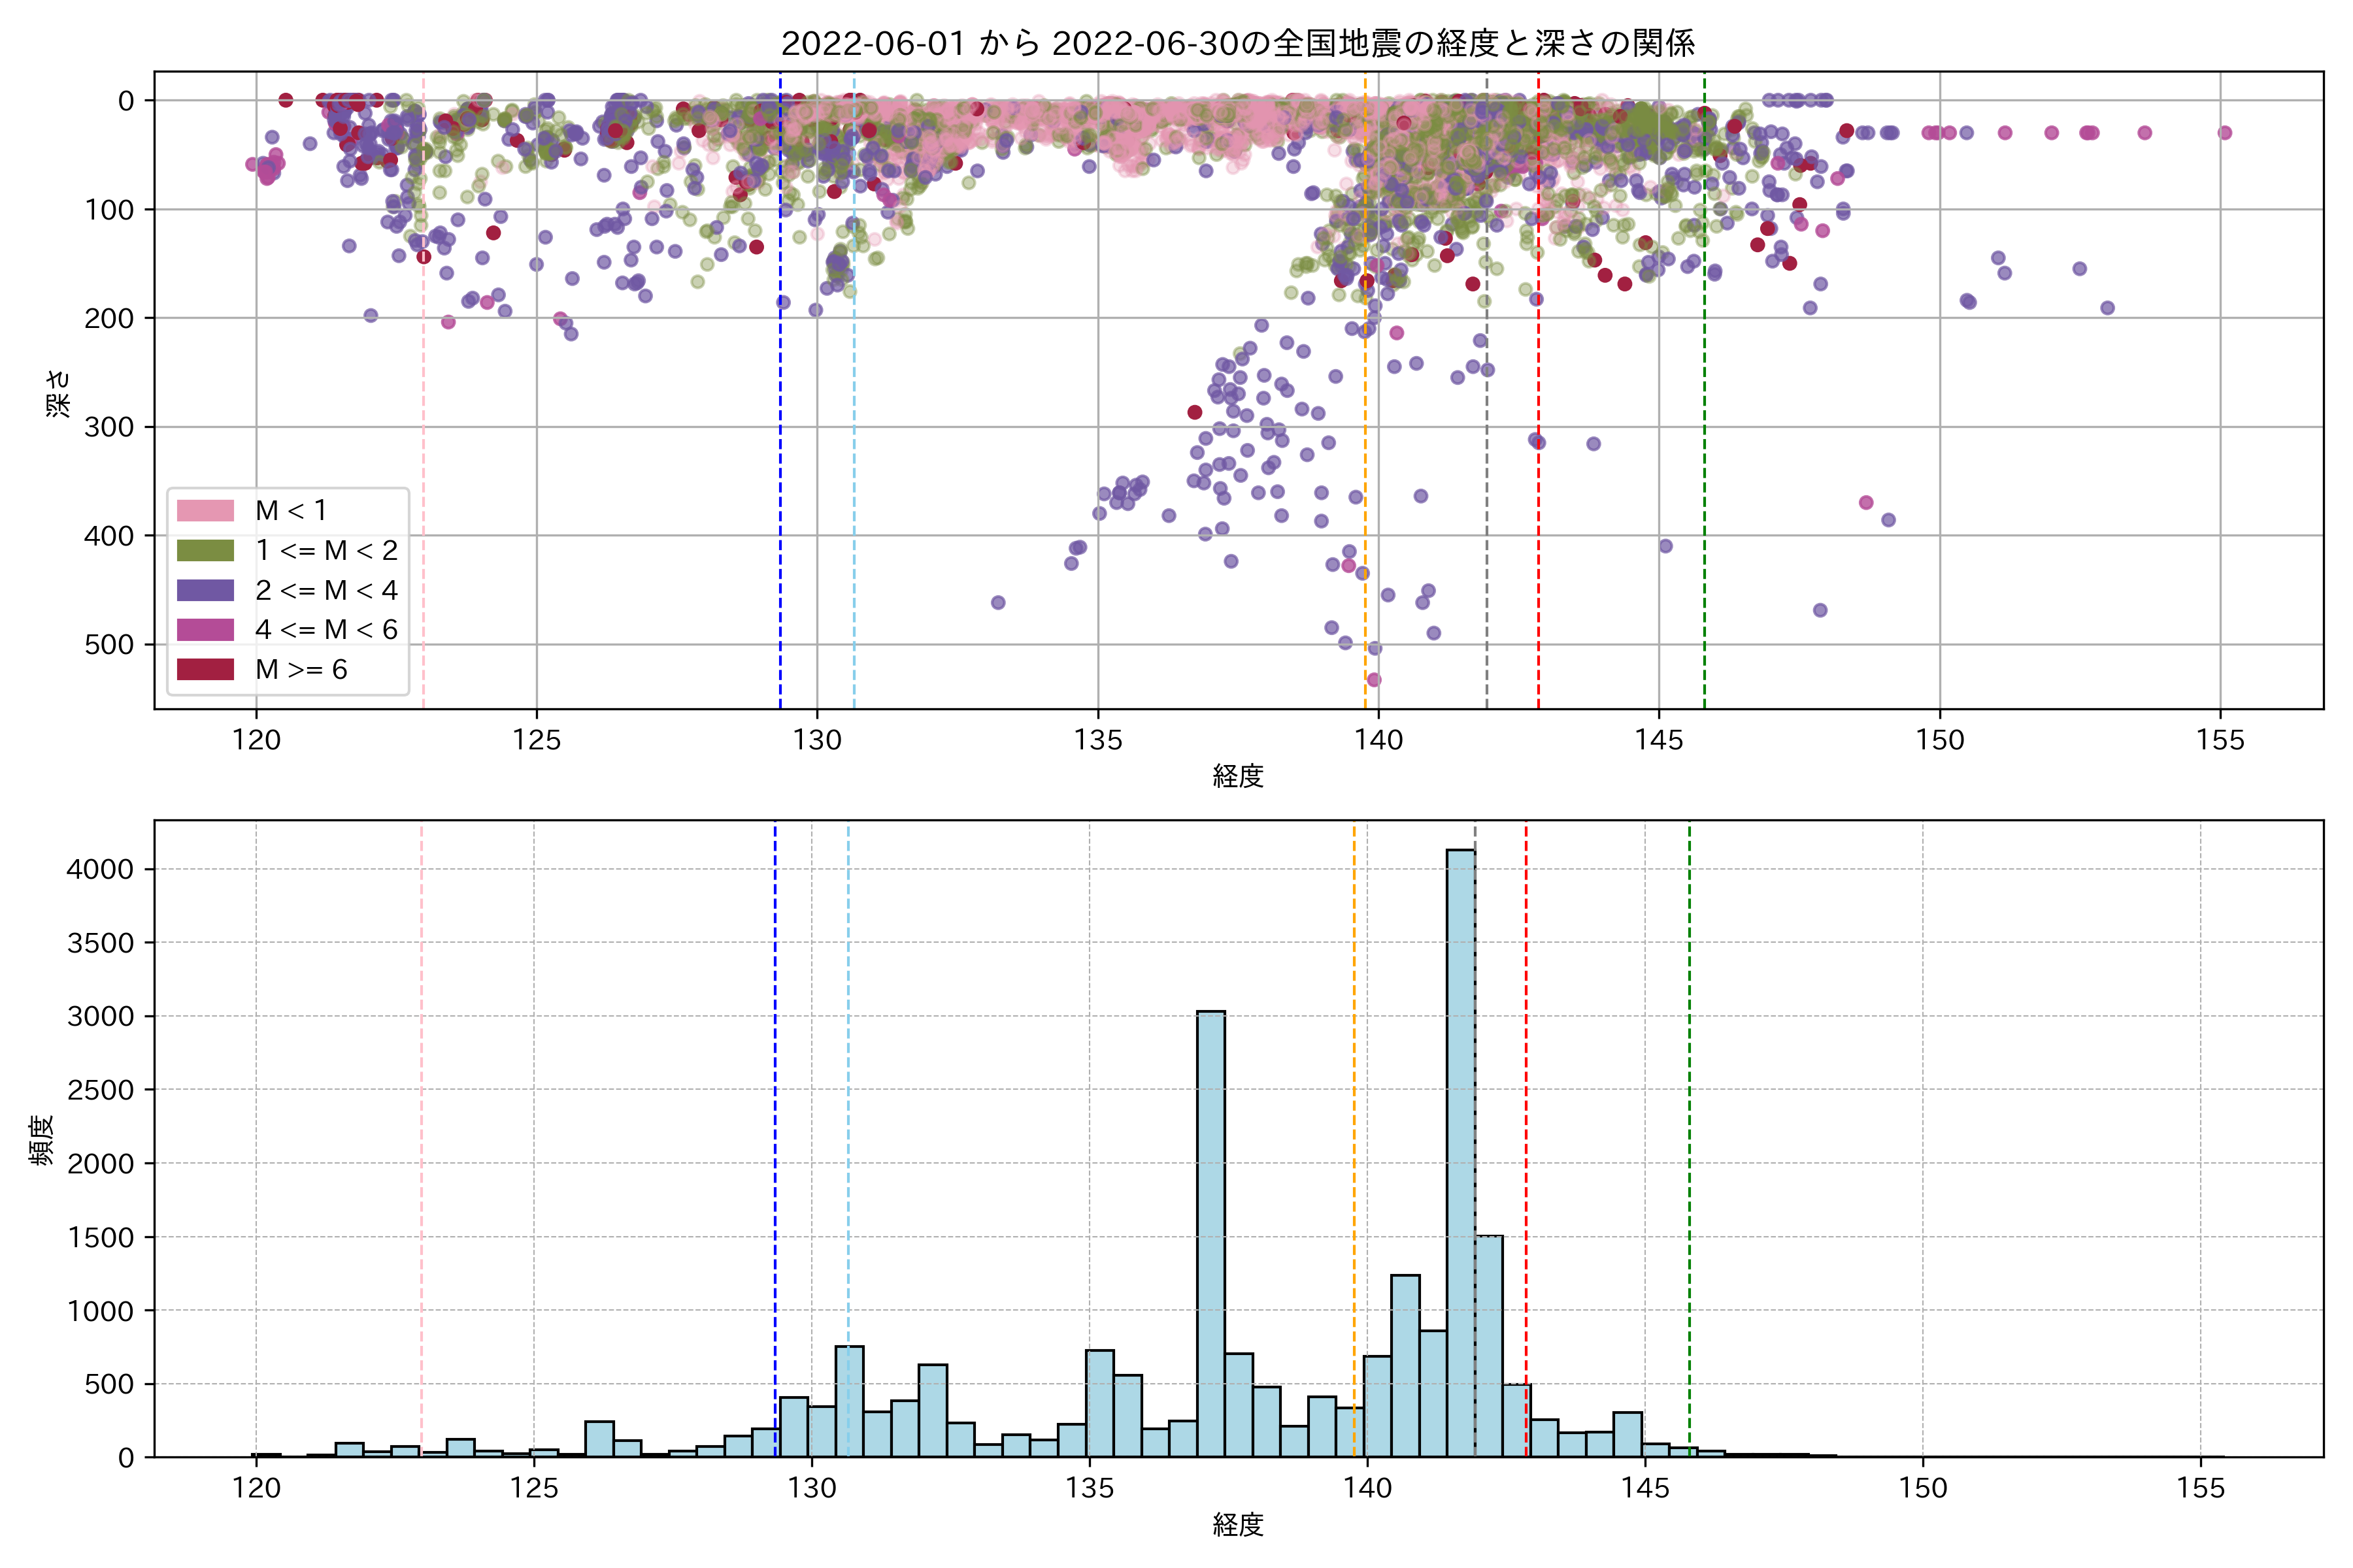This screenshot has height=1568, width=2353.
Task: Click the '500' depth tick label
Action: tap(109, 645)
